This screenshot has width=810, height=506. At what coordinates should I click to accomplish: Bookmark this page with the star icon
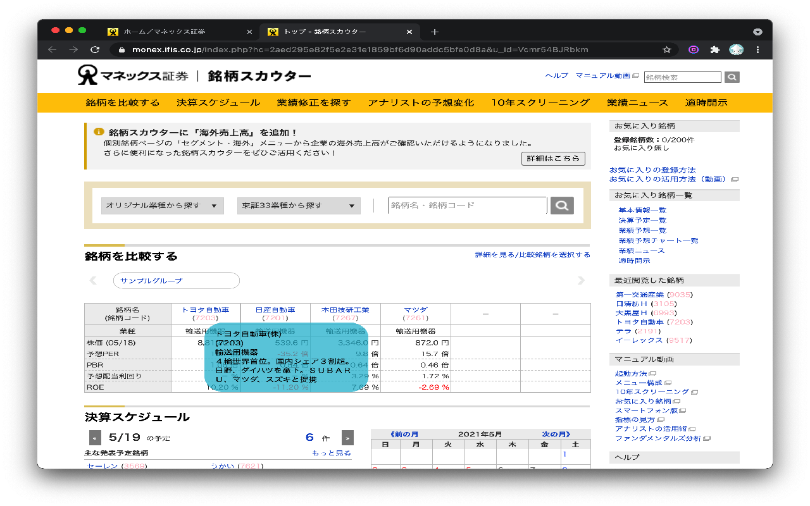pyautogui.click(x=666, y=49)
